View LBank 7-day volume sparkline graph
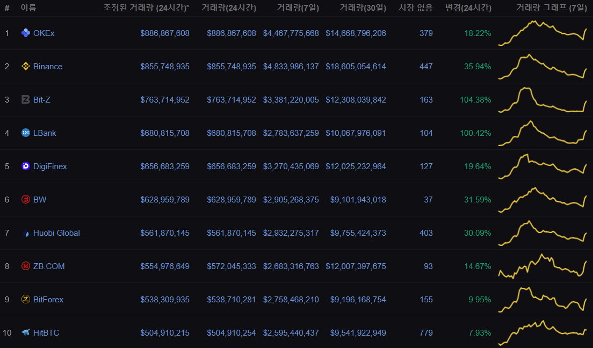The width and height of the screenshot is (593, 348). (543, 133)
